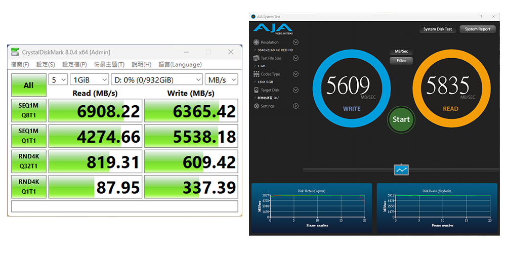Expand the Test File Size chevron
This screenshot has width=506, height=253.
[296, 58]
